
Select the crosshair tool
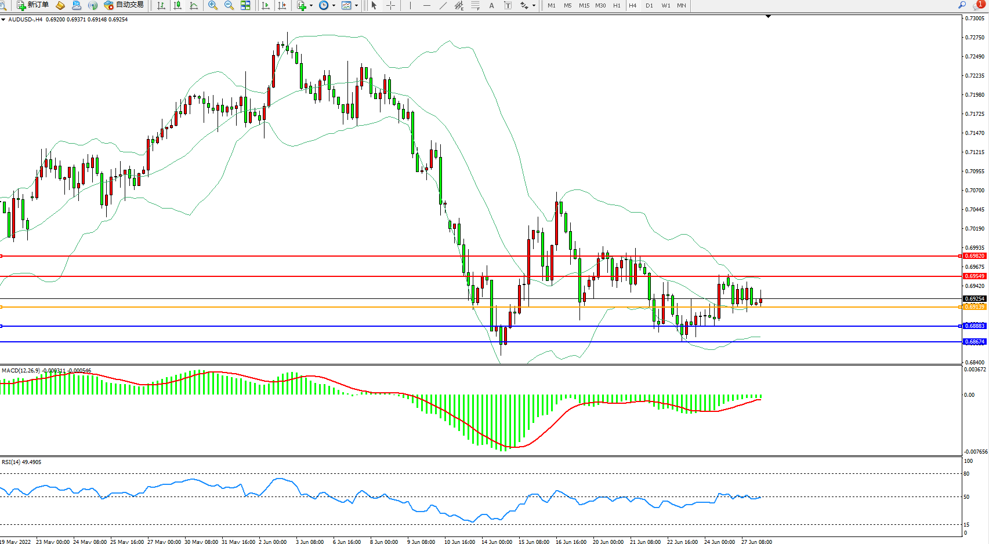(390, 5)
